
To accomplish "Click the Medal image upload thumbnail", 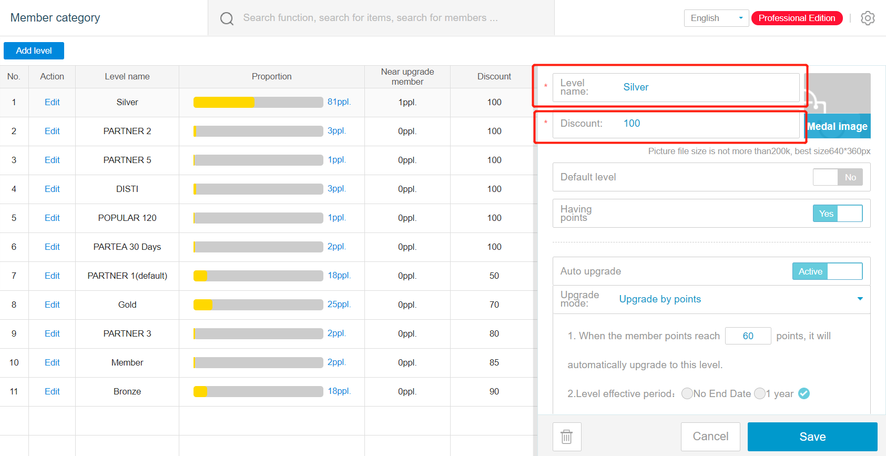I will pos(838,105).
